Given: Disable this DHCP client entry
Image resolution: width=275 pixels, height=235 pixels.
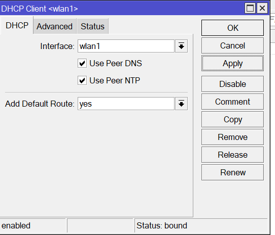Looking at the screenshot, I should tap(232, 84).
